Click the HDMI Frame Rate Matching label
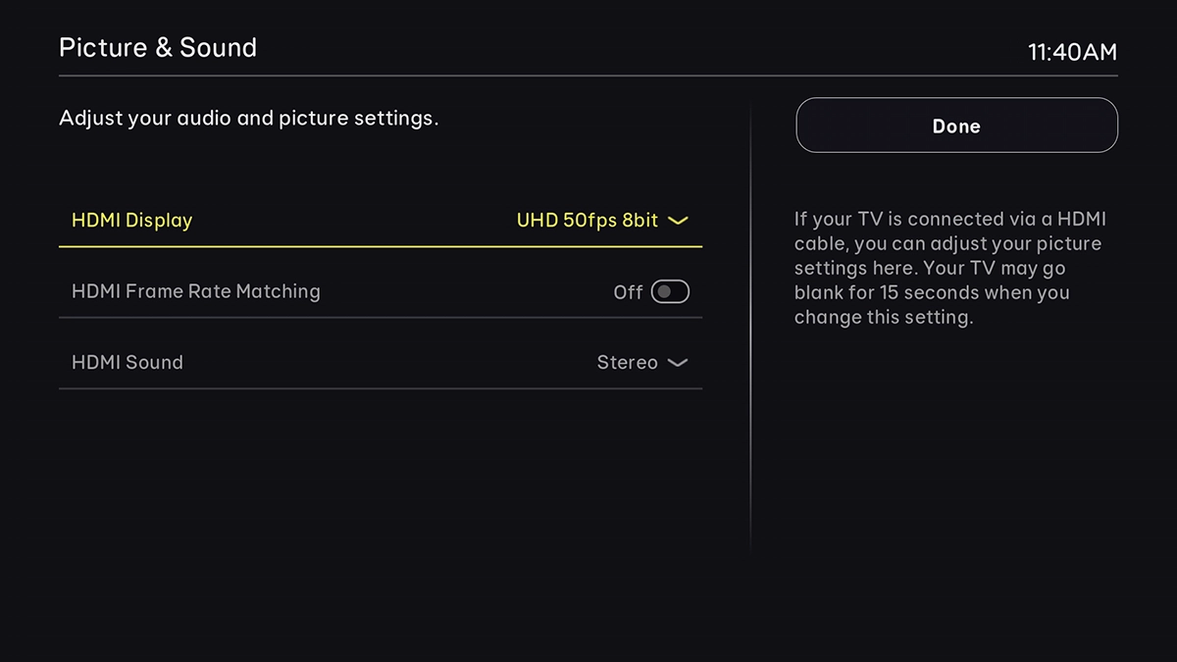Viewport: 1177px width, 662px height. click(x=195, y=291)
